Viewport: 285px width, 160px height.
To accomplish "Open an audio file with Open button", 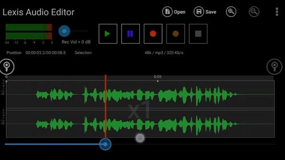I will pyautogui.click(x=174, y=12).
